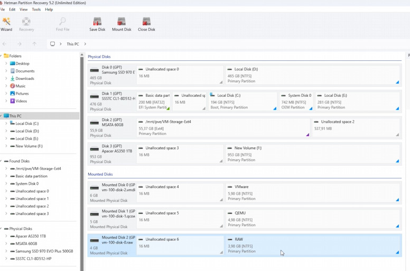Go back with the left arrow
This screenshot has height=271, width=410.
[x=4, y=44]
